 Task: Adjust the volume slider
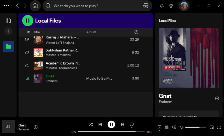tap(195, 127)
